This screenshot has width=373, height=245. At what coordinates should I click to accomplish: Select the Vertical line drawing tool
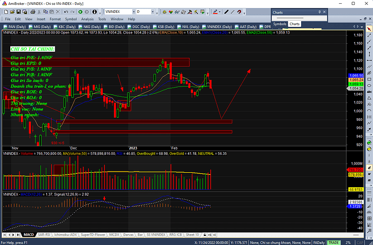tap(369, 54)
